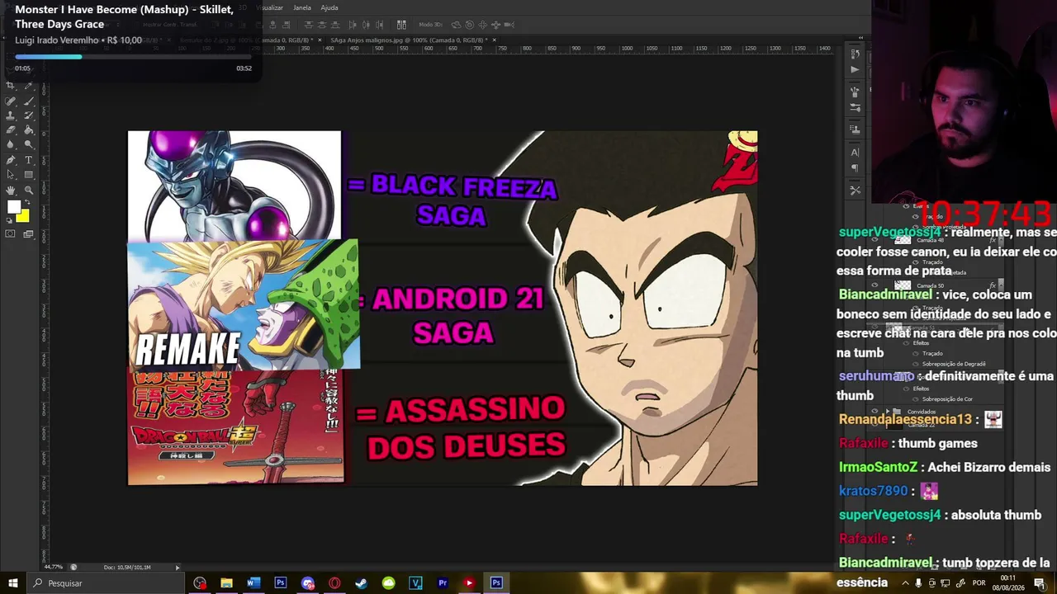
Task: Open the Paragraph panel icon
Action: 855,168
